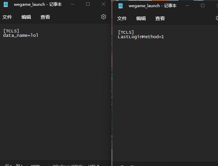Open 文件 menu in left Notepad window

point(7,17)
